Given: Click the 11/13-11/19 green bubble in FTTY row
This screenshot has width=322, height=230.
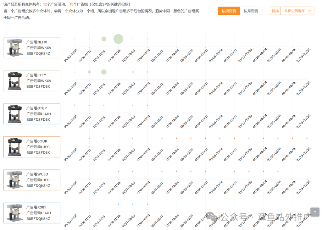Looking at the screenshot, I should pyautogui.click(x=104, y=72).
